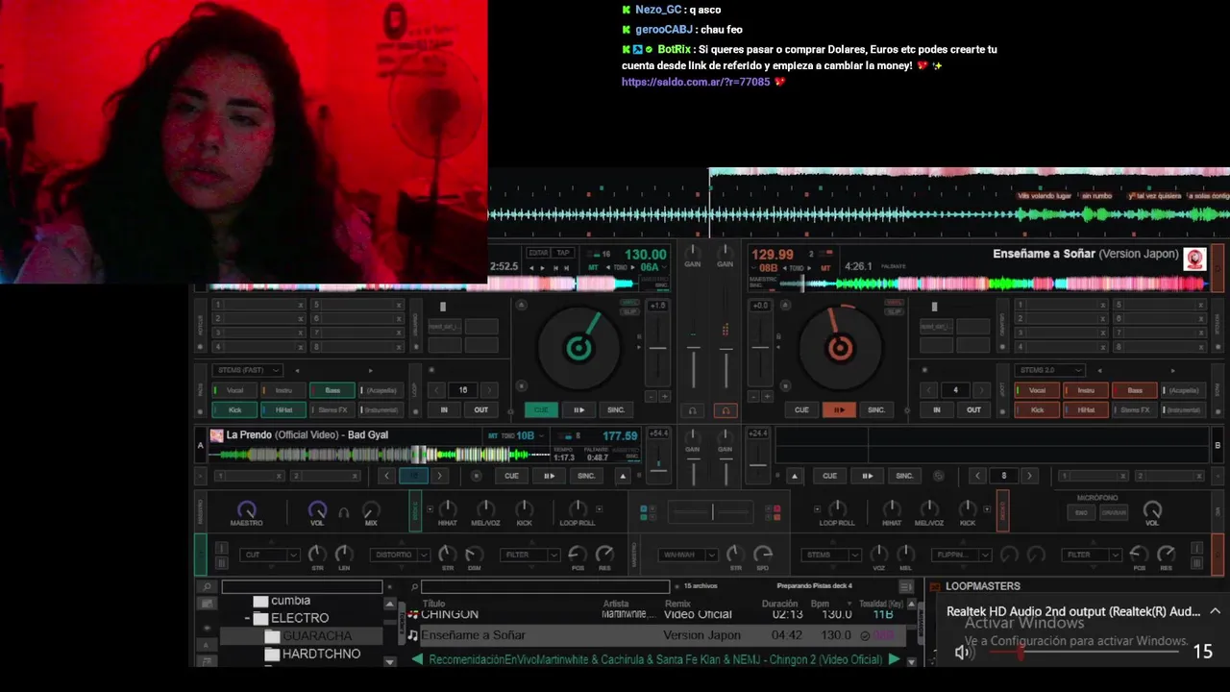Viewport: 1230px width, 692px height.
Task: Click the right deck CUE button
Action: click(x=801, y=409)
